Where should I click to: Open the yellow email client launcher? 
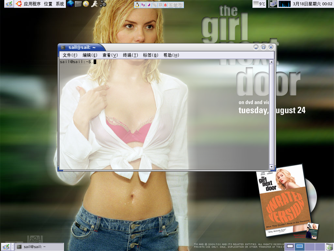coord(86,4)
